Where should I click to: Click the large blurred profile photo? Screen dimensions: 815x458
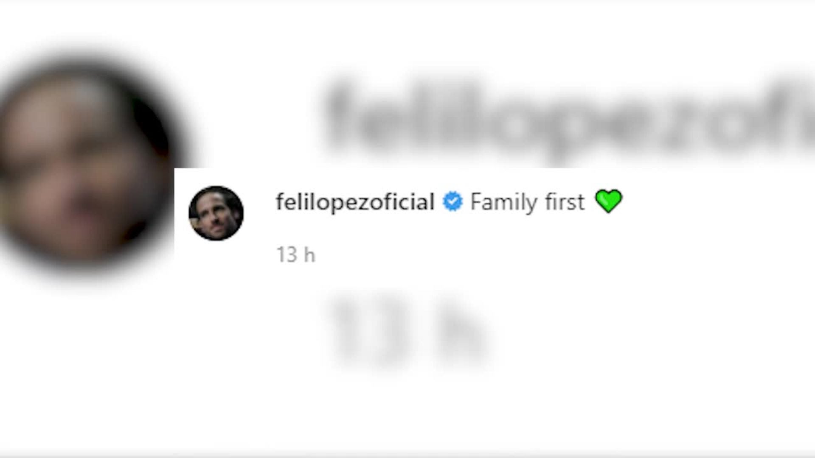tap(85, 161)
